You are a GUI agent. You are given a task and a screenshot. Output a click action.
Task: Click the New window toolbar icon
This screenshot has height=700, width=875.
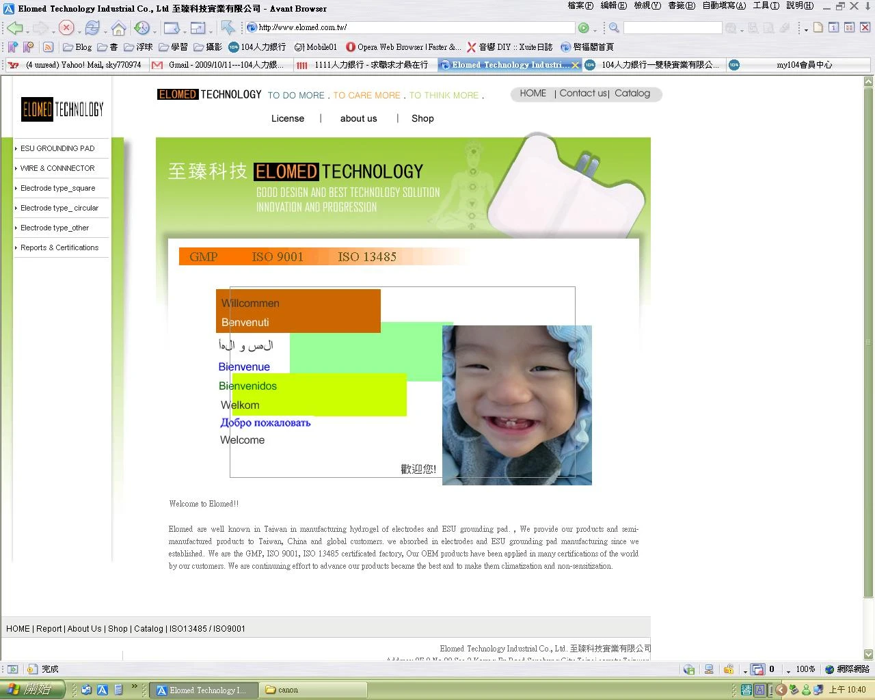(171, 28)
